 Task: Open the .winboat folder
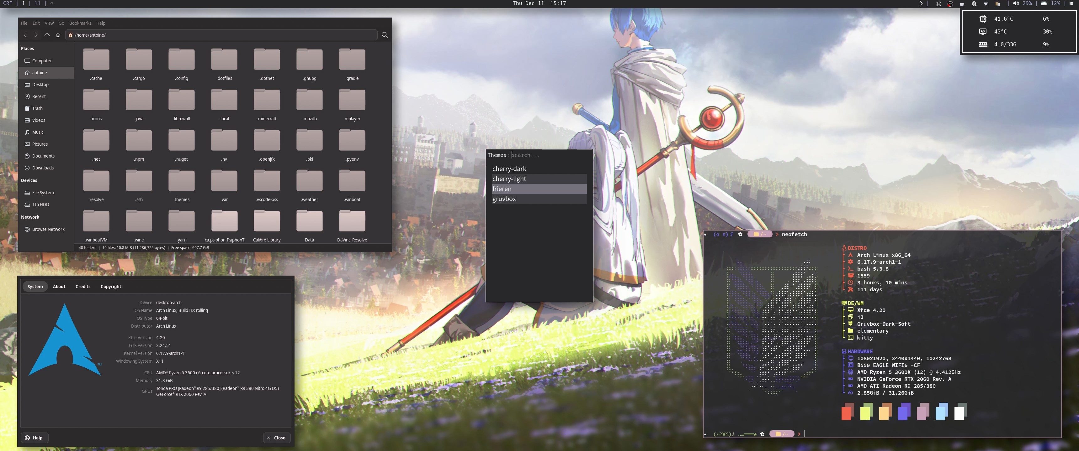tap(352, 185)
